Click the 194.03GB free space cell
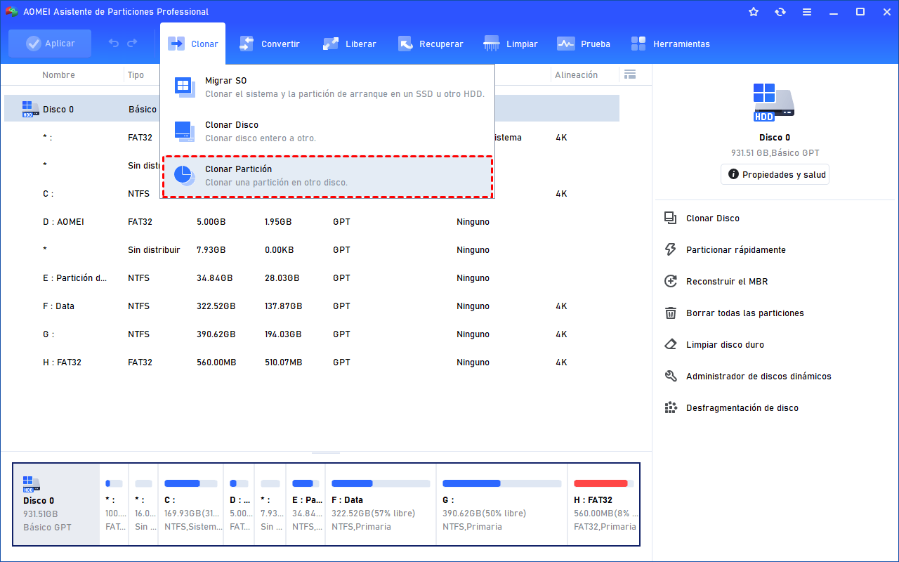This screenshot has width=899, height=562. (x=283, y=334)
